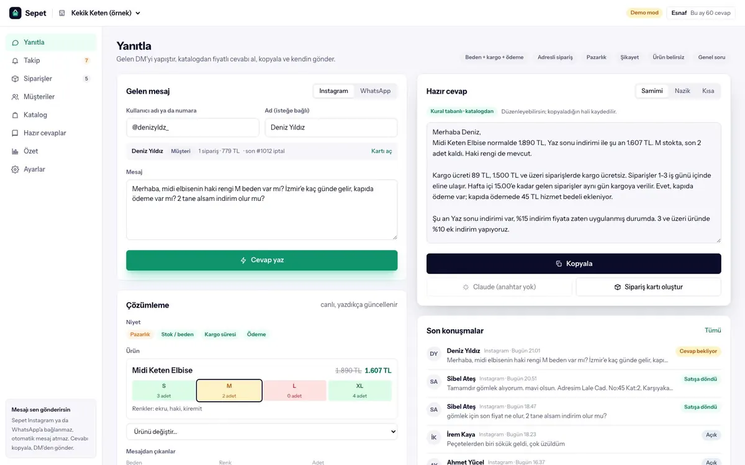Click the Katalog bag icon

pyautogui.click(x=16, y=115)
